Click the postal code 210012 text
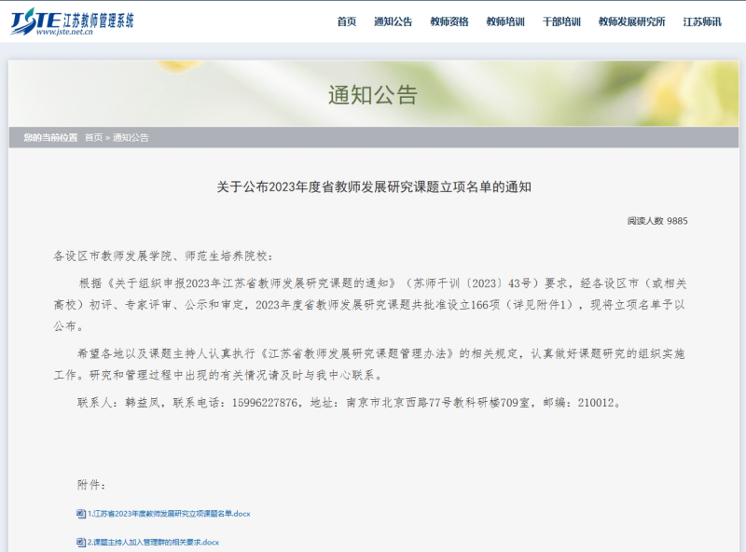The width and height of the screenshot is (746, 552). click(x=596, y=403)
